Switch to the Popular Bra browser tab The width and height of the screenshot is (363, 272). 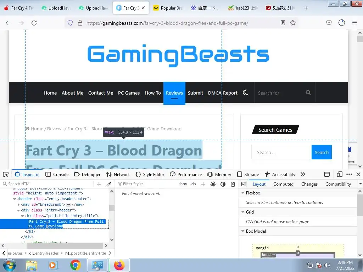click(168, 8)
